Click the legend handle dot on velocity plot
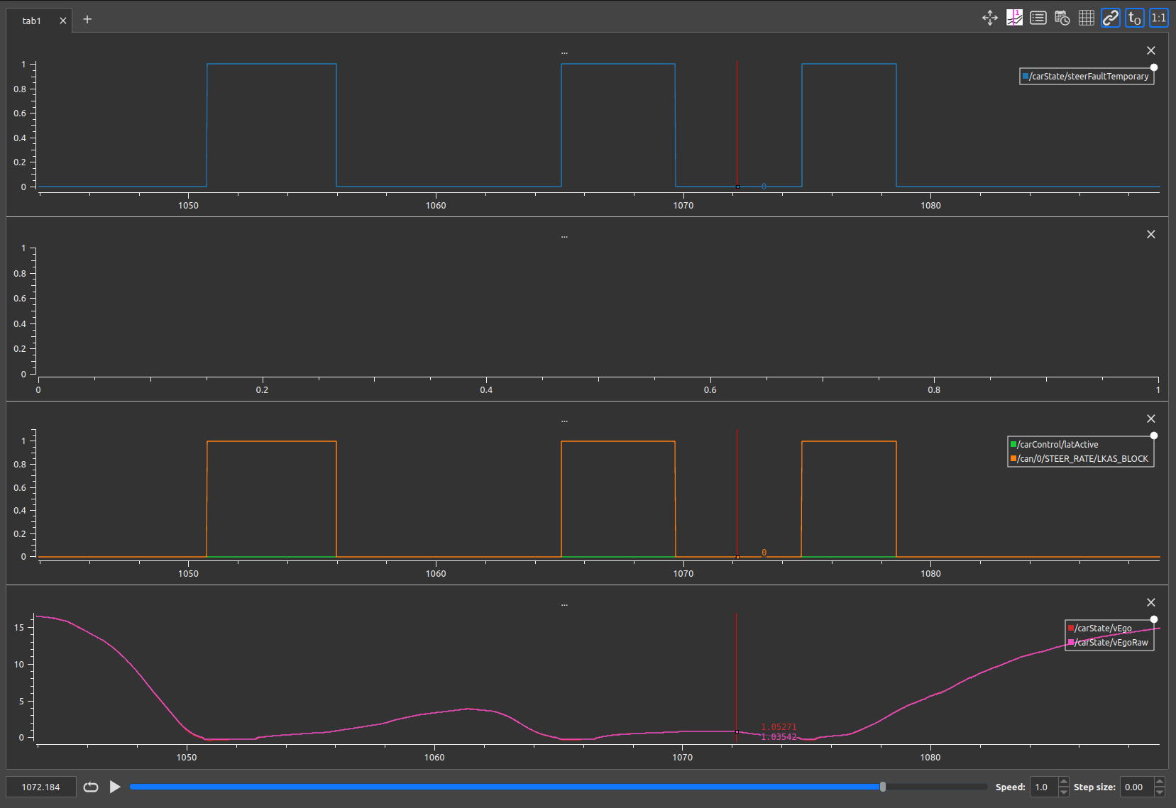Screen dimensions: 1176x808 click(x=1154, y=619)
